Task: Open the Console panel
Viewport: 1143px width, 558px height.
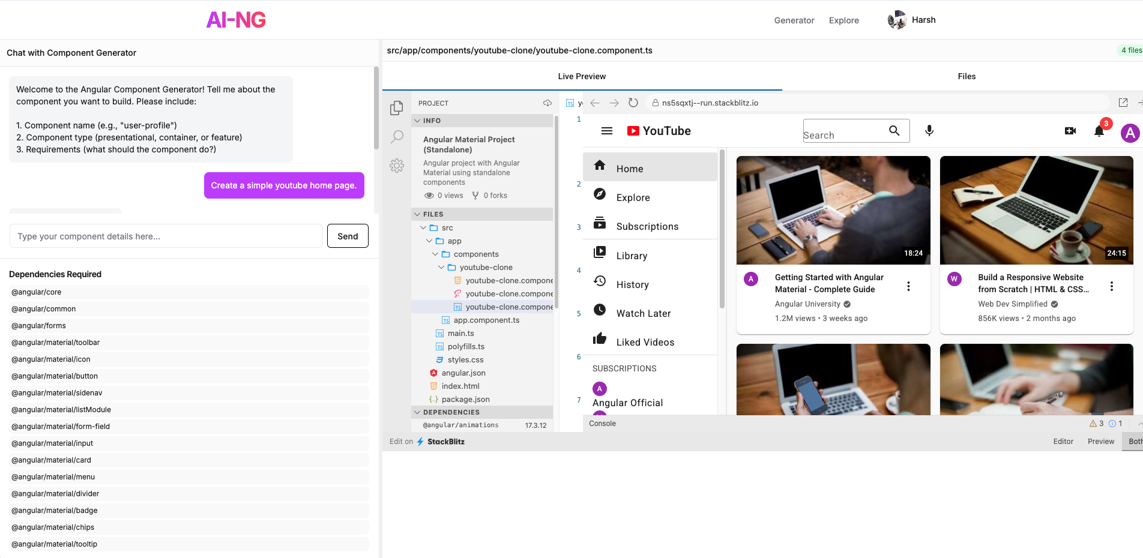Action: (603, 424)
